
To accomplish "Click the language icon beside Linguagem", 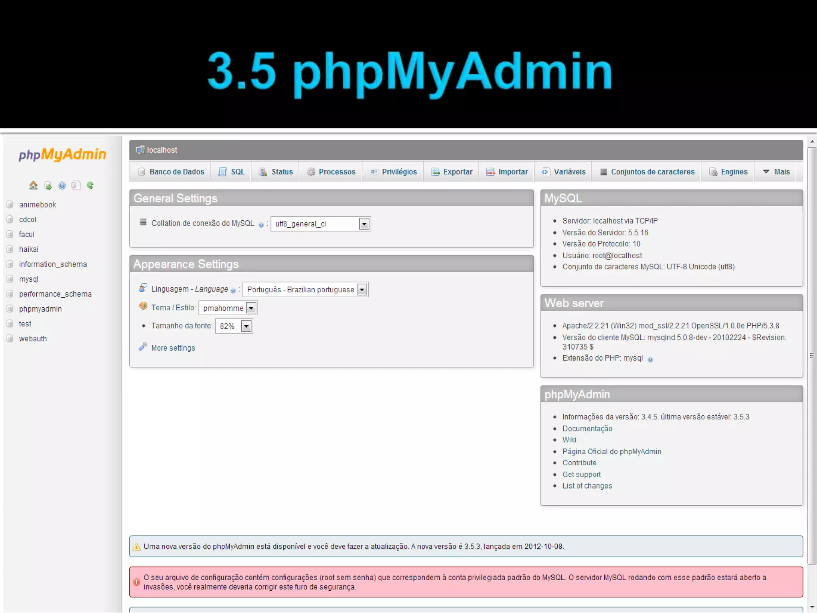I will tap(143, 288).
